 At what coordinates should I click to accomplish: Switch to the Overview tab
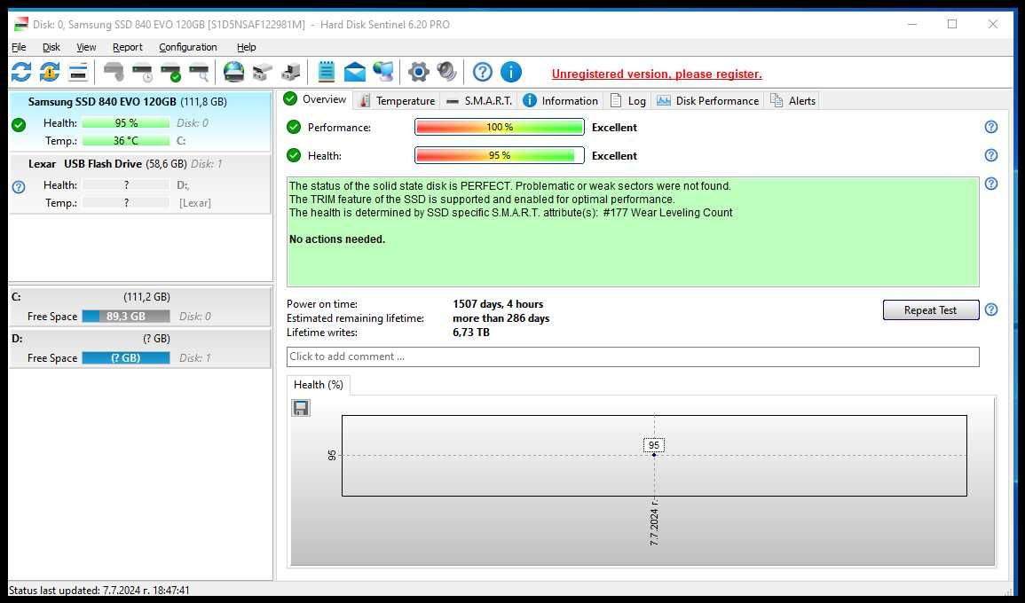point(317,99)
